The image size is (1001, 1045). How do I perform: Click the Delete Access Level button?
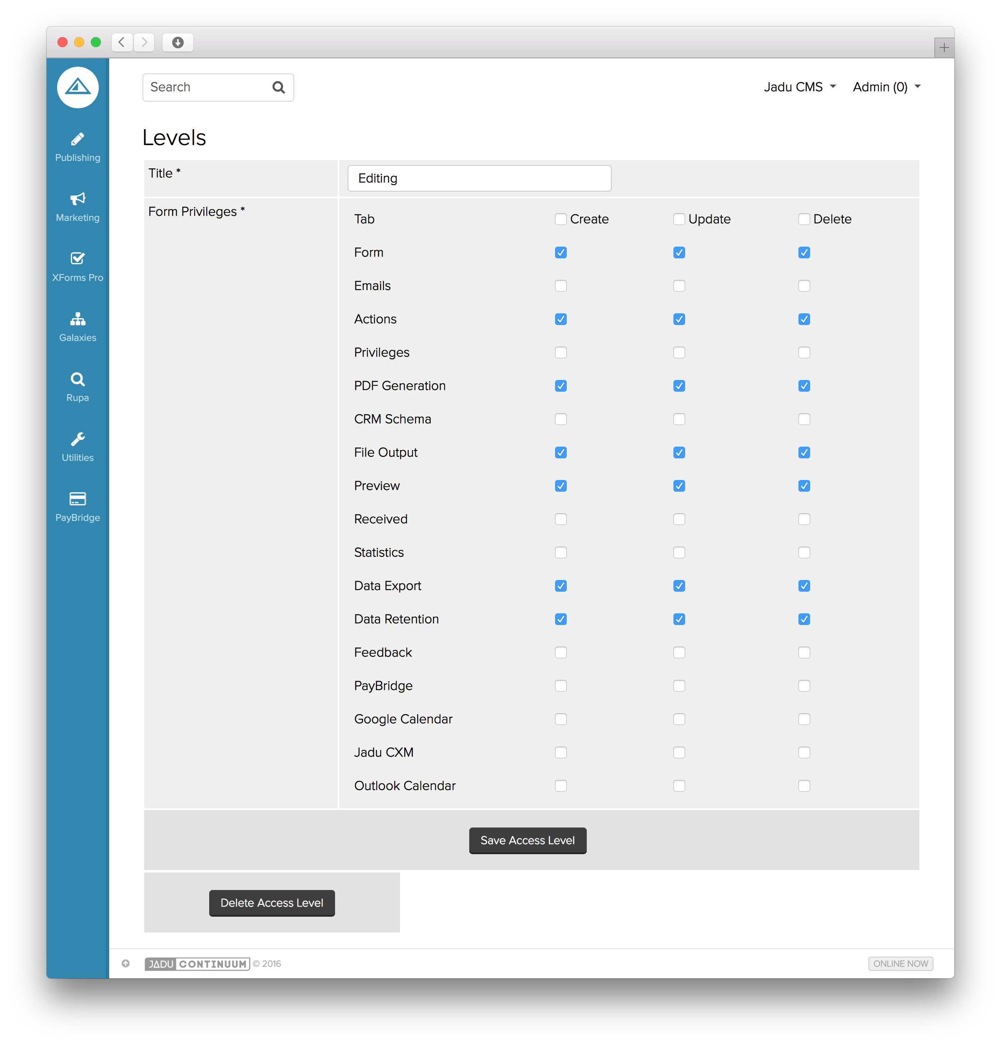pyautogui.click(x=272, y=902)
